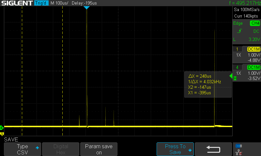Click the return back arrow button
The image size is (261, 156).
[x=213, y=149]
